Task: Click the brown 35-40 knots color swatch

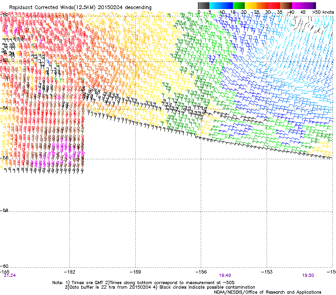Action: pos(286,5)
